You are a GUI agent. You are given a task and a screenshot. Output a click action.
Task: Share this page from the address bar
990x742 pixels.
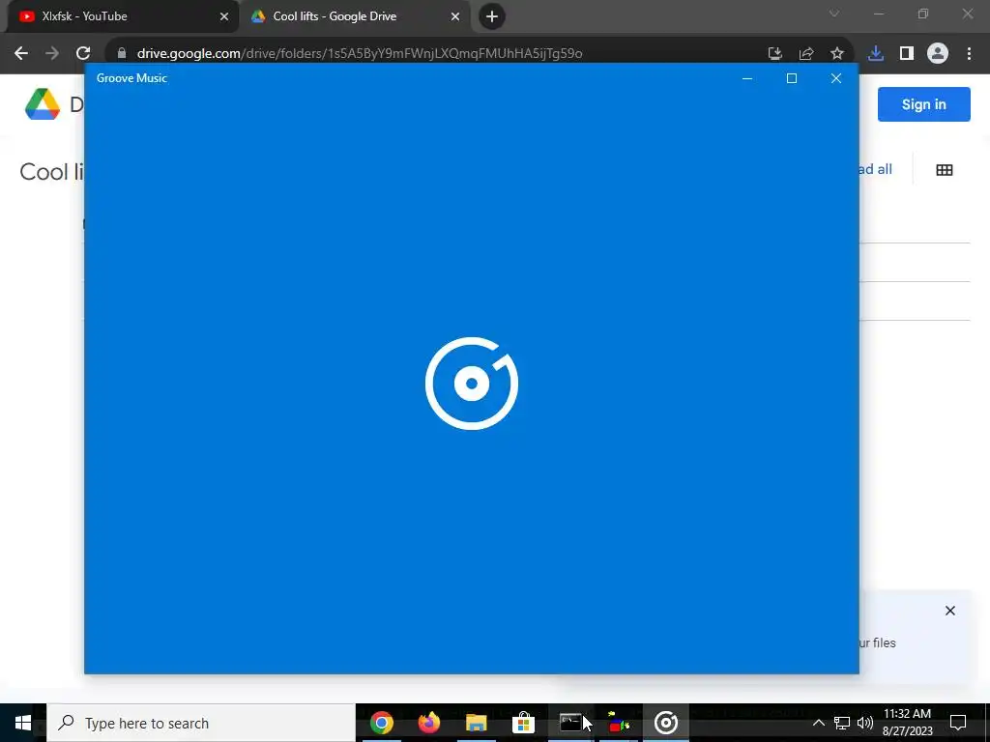806,54
